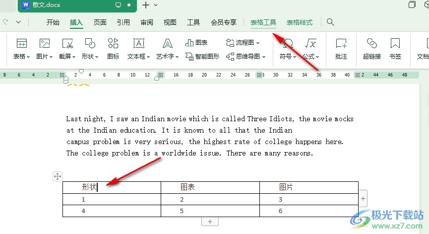Image resolution: width=429 pixels, height=234 pixels.
Task: Click the left indent marker on ruler
Action: click(x=65, y=80)
